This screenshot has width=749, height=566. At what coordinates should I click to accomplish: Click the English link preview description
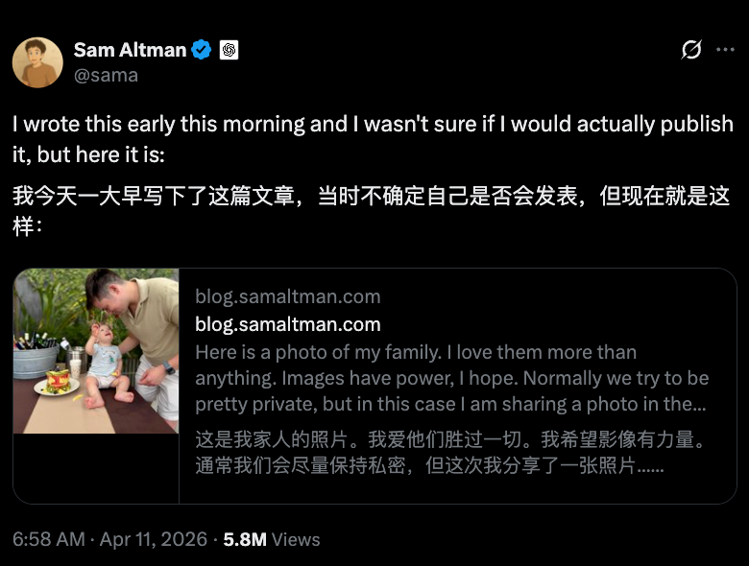(x=451, y=378)
